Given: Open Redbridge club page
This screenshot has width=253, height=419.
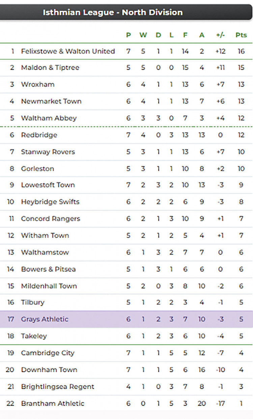Looking at the screenshot, I should (39, 135).
